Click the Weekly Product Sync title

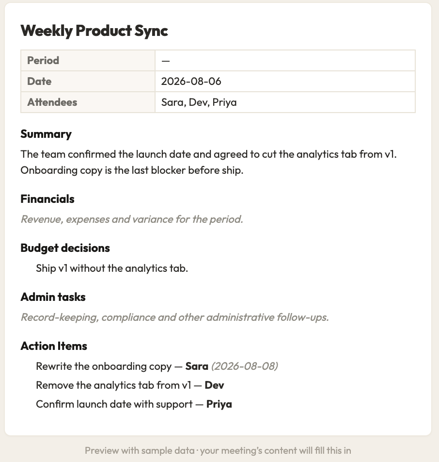pyautogui.click(x=94, y=31)
